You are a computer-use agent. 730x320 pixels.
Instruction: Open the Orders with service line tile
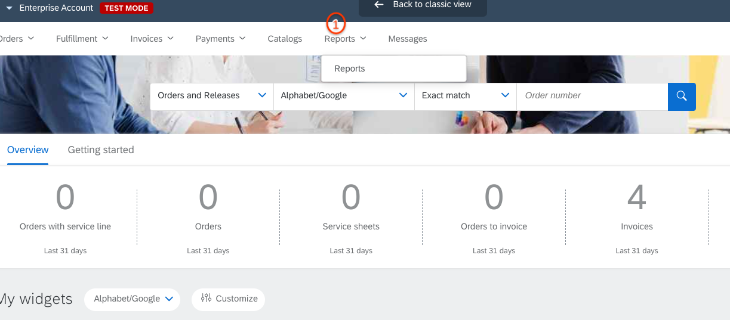[x=65, y=218]
